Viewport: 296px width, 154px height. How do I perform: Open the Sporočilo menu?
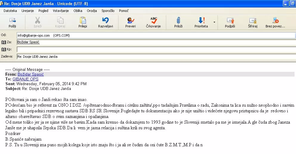(108, 11)
